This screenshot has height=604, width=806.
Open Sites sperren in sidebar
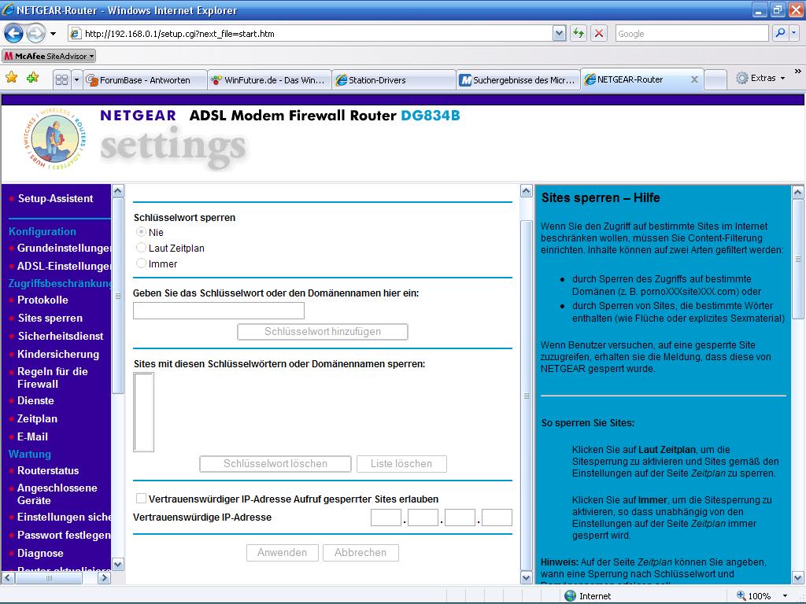pyautogui.click(x=50, y=318)
